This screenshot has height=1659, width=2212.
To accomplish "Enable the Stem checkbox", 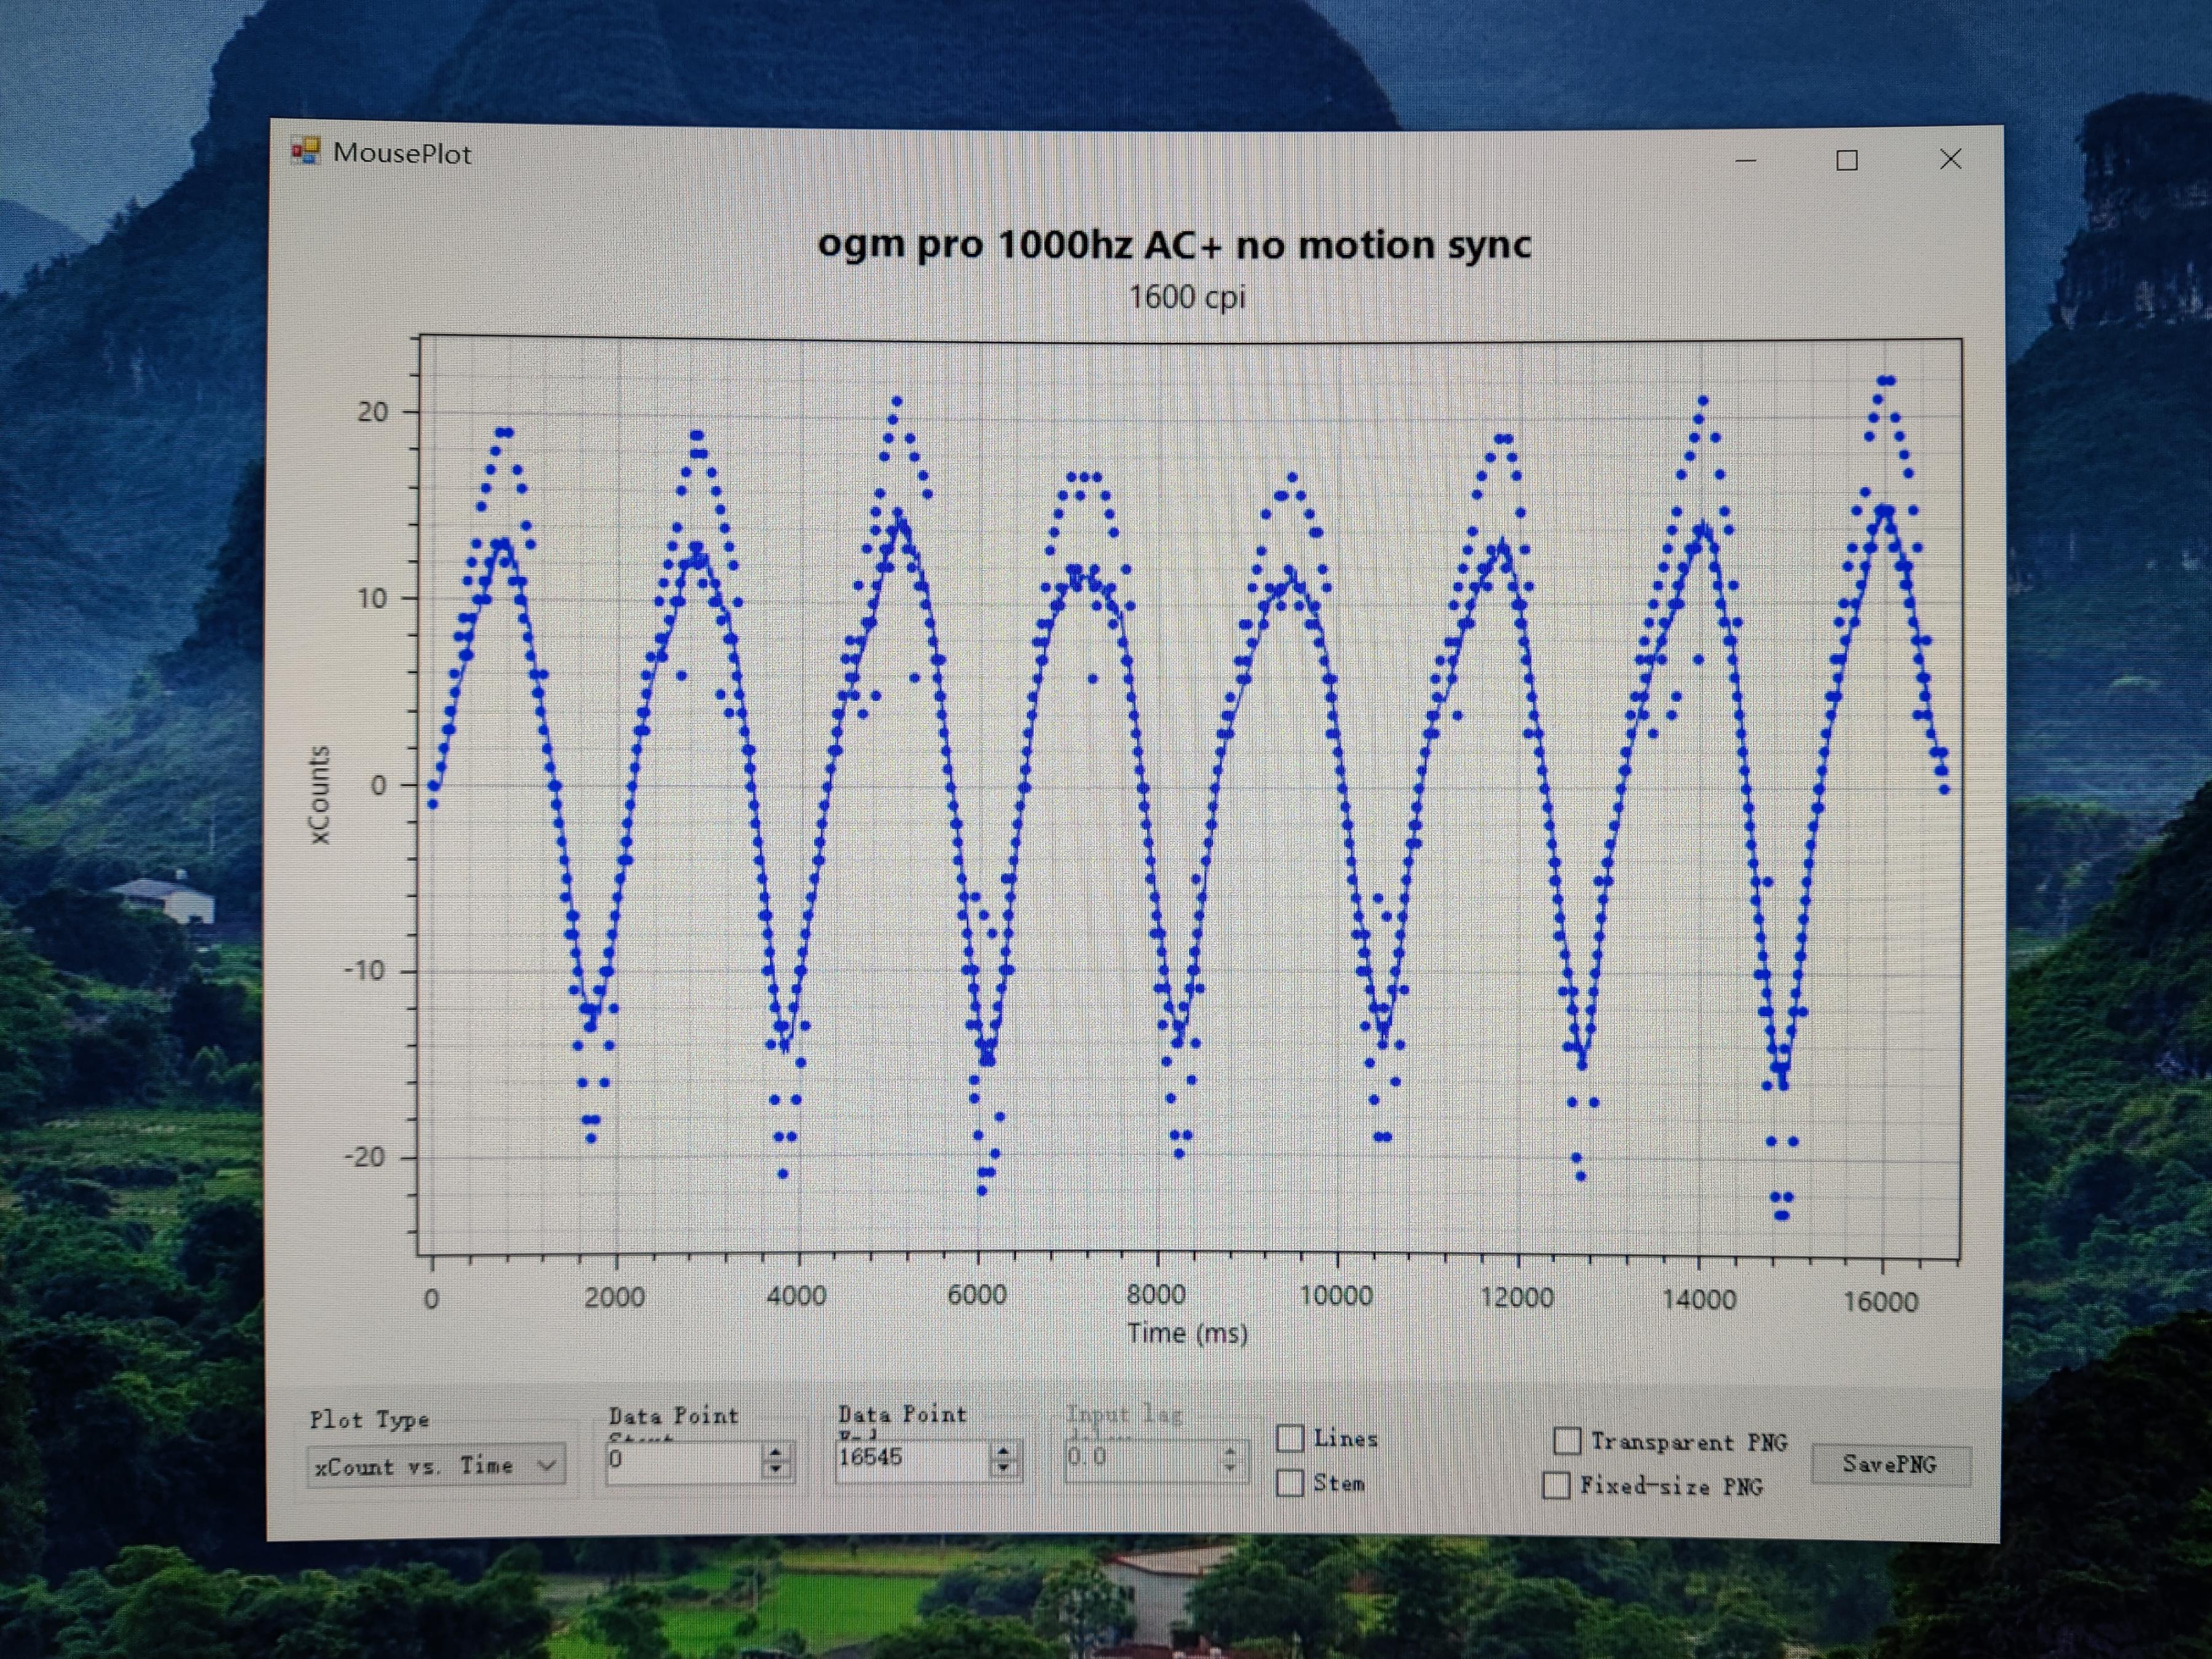I will tap(1291, 1482).
